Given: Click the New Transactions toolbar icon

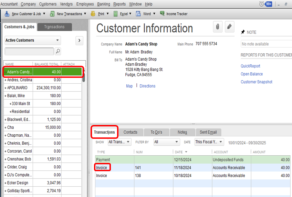Looking at the screenshot, I should point(52,14).
